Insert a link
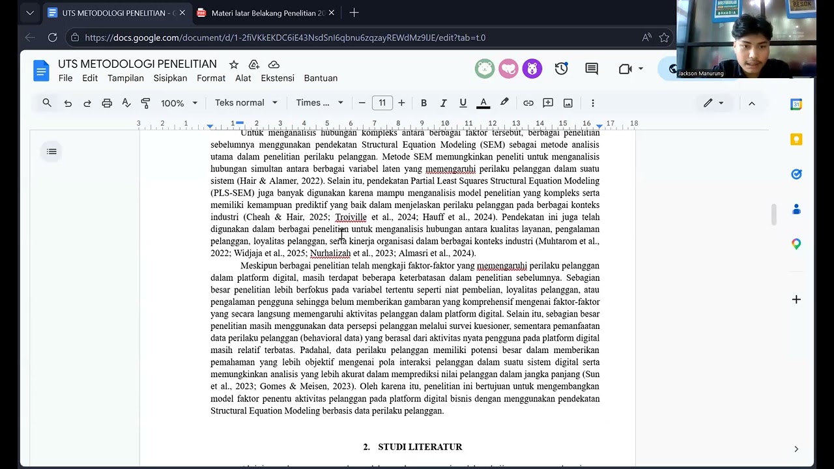Viewport: 834px width, 469px height. pos(528,103)
